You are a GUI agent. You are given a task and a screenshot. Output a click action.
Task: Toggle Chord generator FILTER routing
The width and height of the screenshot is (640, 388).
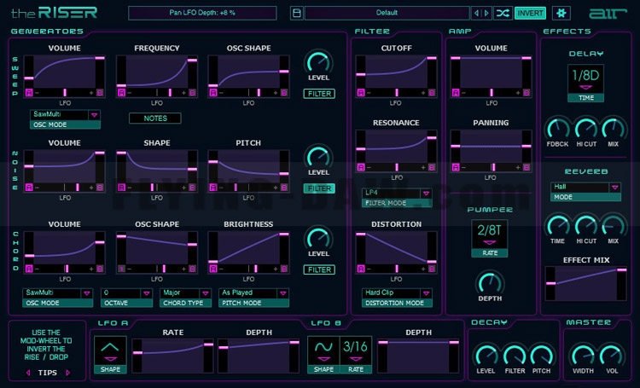coord(319,269)
